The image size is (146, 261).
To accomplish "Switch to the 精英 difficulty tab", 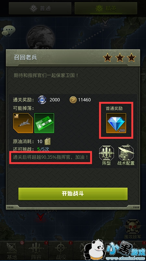I will [x=106, y=8].
